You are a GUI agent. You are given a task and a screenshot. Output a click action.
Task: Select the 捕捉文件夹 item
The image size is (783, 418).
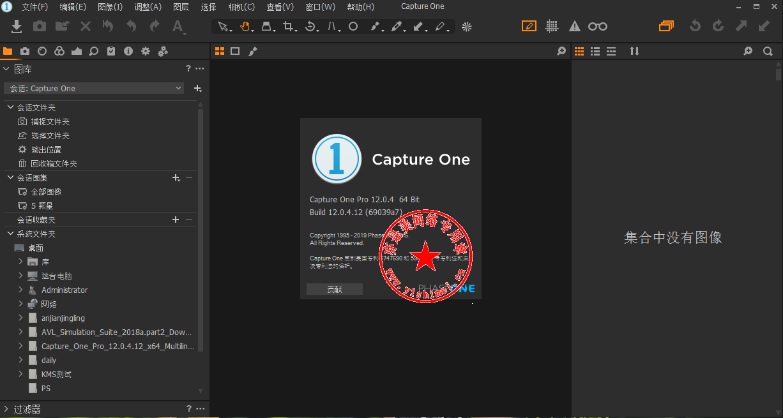pyautogui.click(x=50, y=121)
